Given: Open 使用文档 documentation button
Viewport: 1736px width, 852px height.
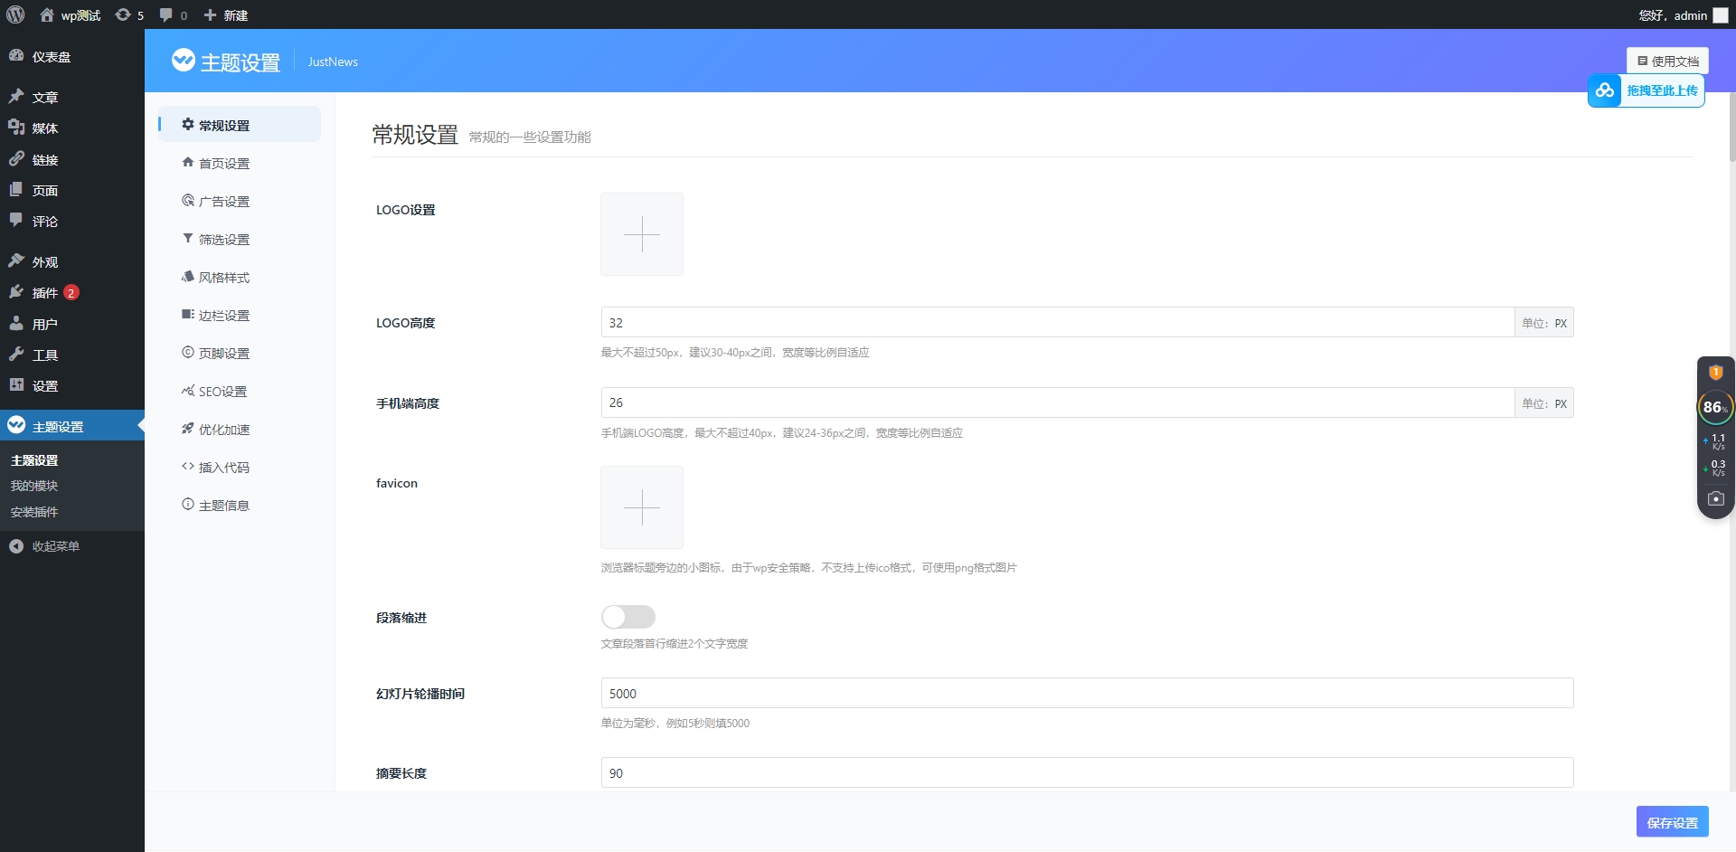Looking at the screenshot, I should (x=1667, y=61).
